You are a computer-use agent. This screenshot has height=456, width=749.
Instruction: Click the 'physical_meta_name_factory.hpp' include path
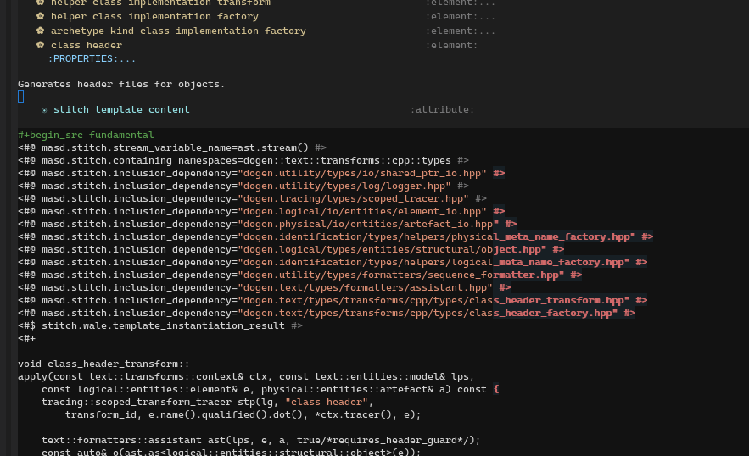[437, 236]
